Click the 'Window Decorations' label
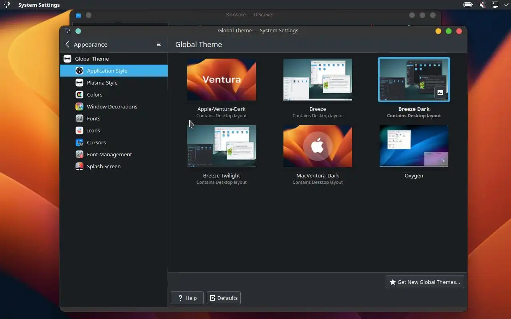The image size is (511, 319). pyautogui.click(x=112, y=106)
